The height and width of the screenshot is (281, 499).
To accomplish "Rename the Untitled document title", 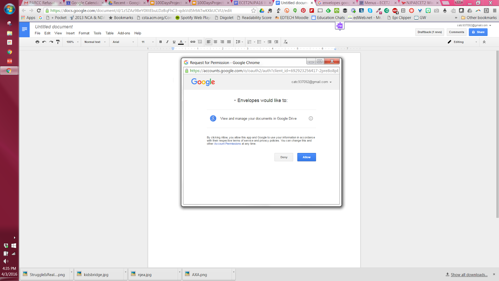I will (x=54, y=27).
